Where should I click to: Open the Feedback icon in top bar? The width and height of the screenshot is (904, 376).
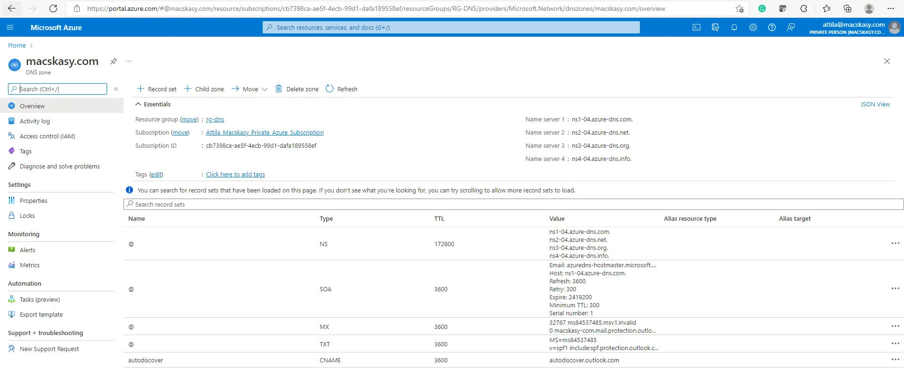791,27
